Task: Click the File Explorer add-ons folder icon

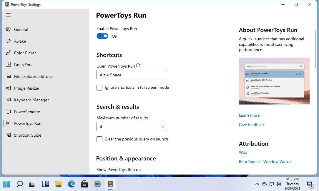Action: coord(8,76)
